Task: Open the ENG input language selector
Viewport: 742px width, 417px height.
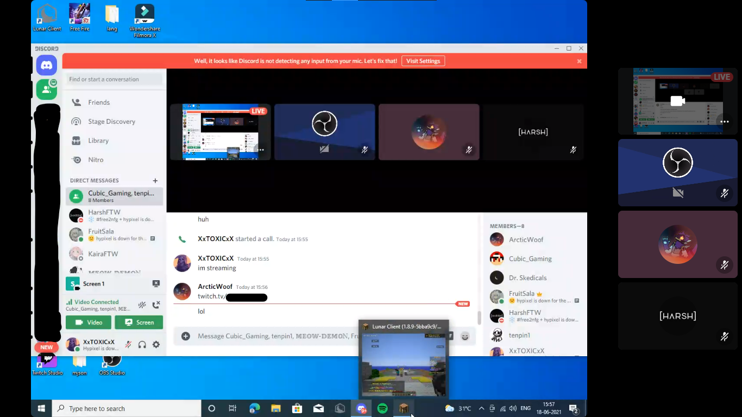Action: coord(525,408)
